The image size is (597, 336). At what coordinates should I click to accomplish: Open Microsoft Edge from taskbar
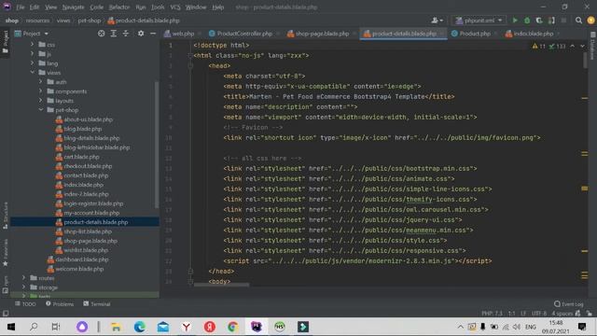140,327
